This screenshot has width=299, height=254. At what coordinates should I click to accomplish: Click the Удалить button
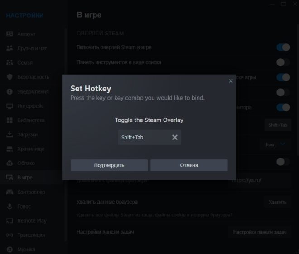(x=277, y=202)
